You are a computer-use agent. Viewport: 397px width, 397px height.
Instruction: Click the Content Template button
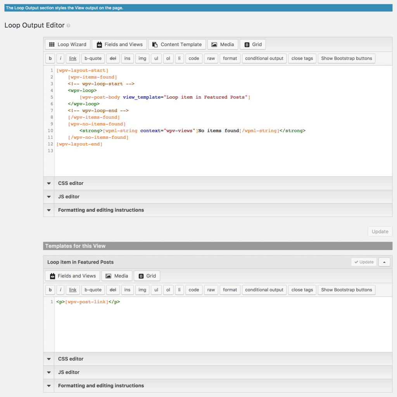tap(177, 45)
